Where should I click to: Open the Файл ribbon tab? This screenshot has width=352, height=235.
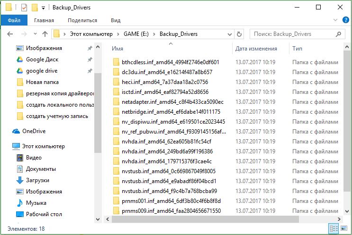14,20
